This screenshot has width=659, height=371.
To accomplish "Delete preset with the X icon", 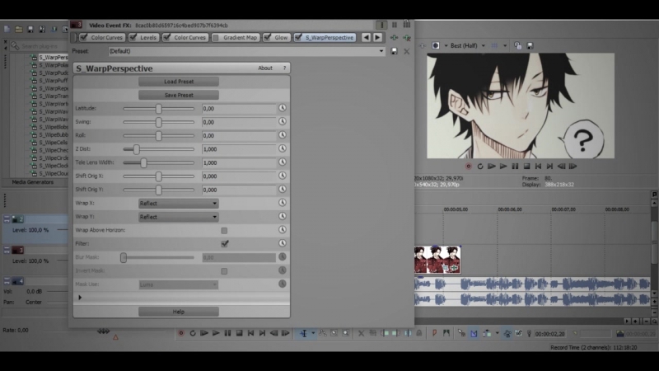I will pos(406,51).
